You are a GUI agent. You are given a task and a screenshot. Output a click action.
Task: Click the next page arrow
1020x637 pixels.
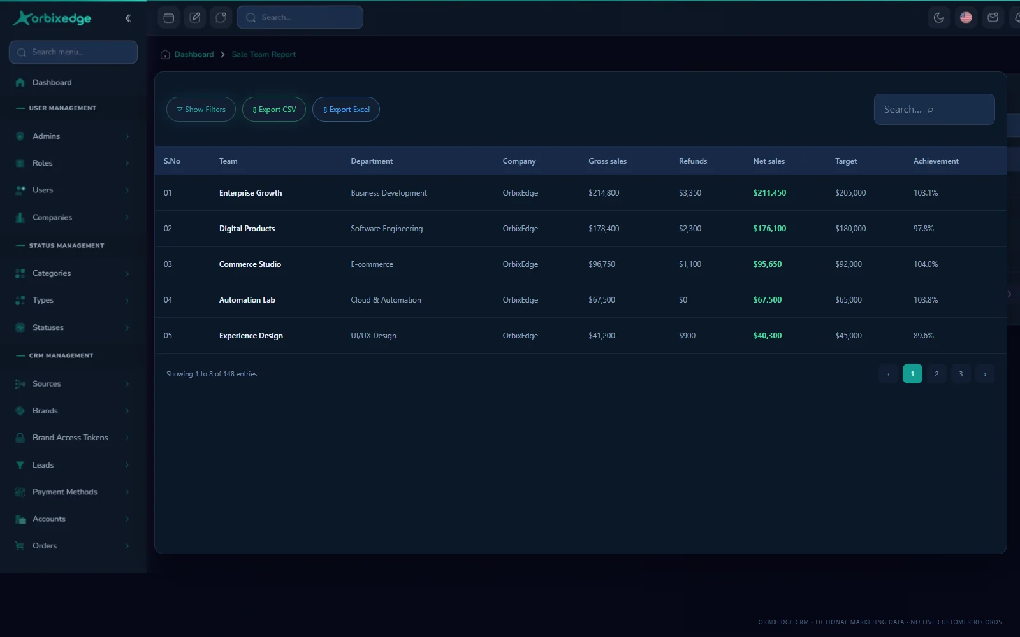[985, 374]
